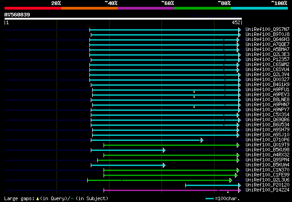This screenshot has width=292, height=202.
Task: Click the UniRef100_C1N370 label
Action: click(x=267, y=170)
